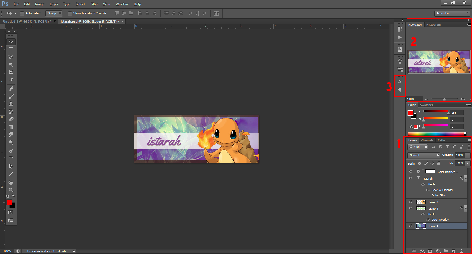
Task: Create a new layer icon
Action: tap(454, 251)
